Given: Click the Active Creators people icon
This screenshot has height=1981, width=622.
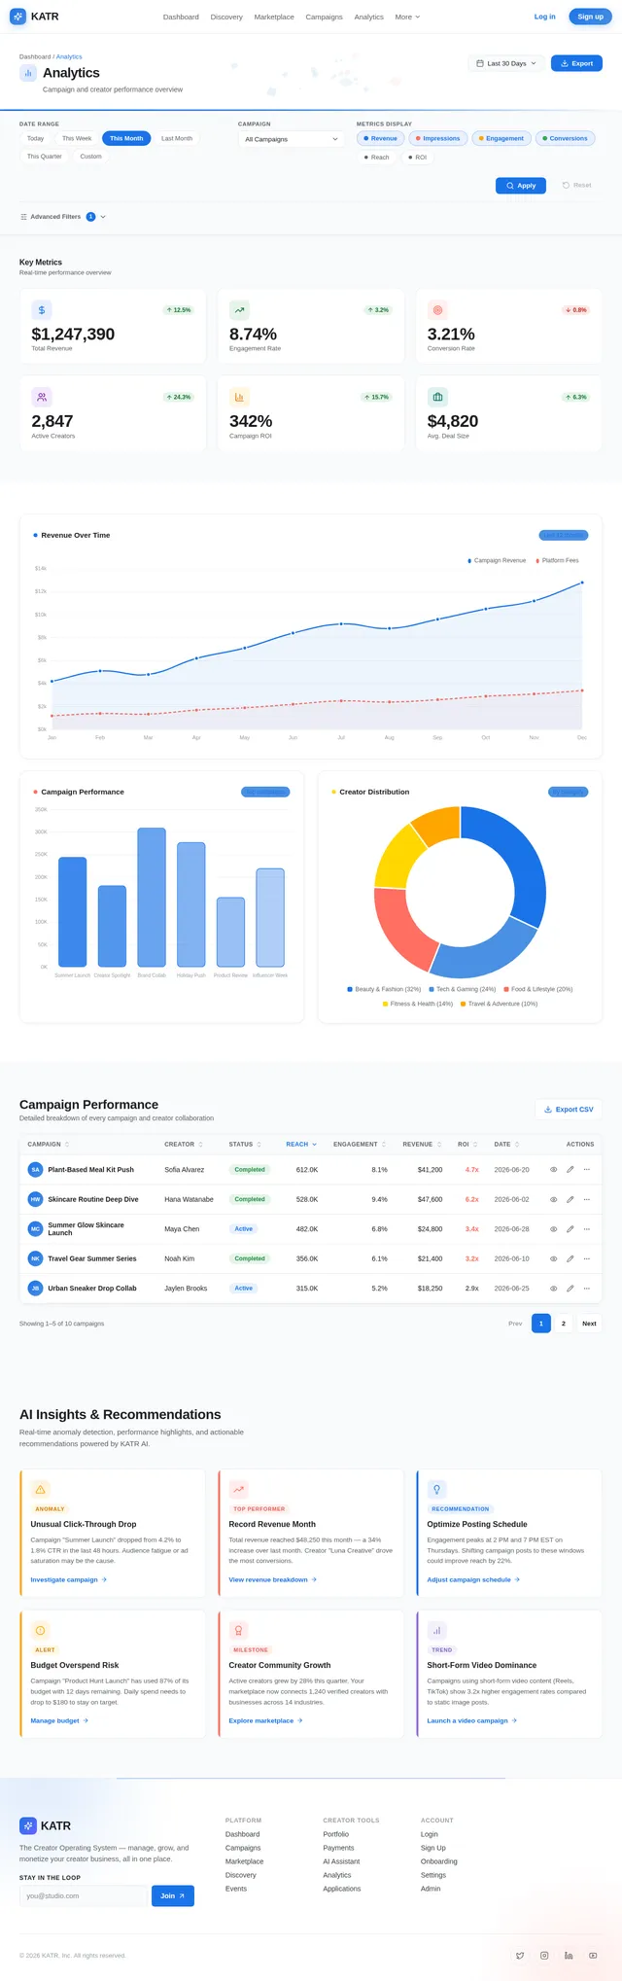Looking at the screenshot, I should click(x=42, y=397).
